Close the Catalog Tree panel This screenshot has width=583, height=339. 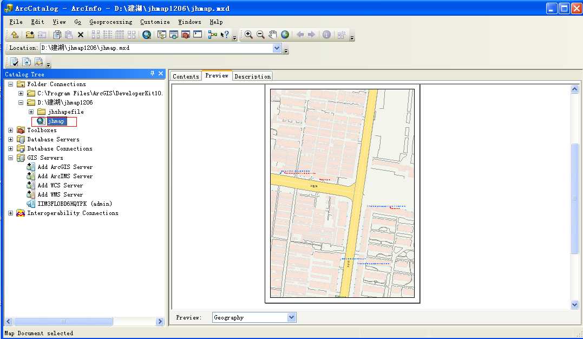point(161,74)
